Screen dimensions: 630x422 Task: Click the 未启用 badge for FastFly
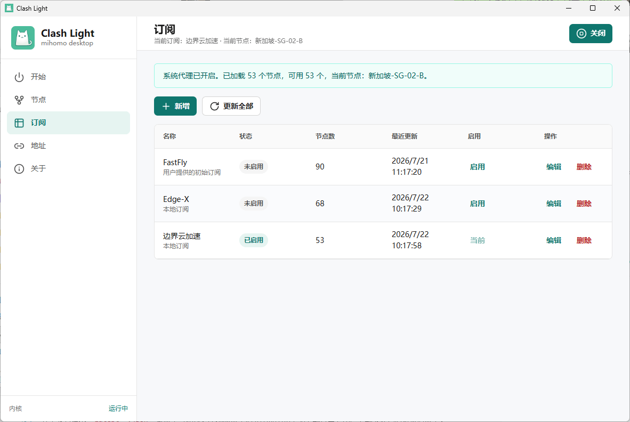click(254, 167)
